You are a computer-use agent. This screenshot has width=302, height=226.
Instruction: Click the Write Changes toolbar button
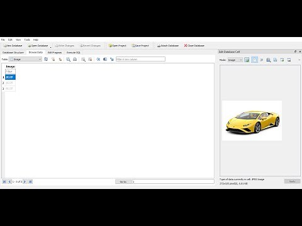click(x=65, y=46)
